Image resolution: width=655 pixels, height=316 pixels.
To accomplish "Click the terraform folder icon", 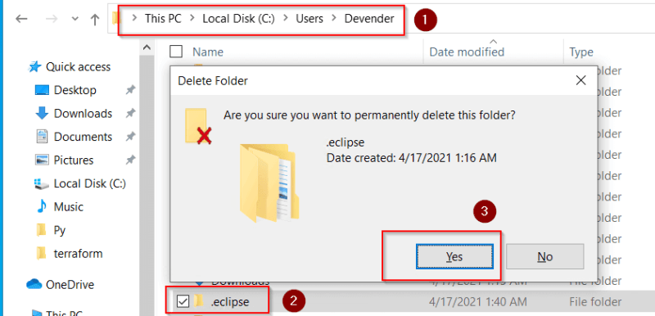I will pyautogui.click(x=41, y=254).
